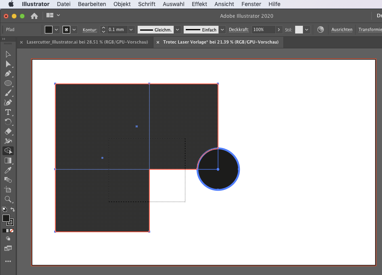
Task: Click the Ausrichten link
Action: point(342,29)
